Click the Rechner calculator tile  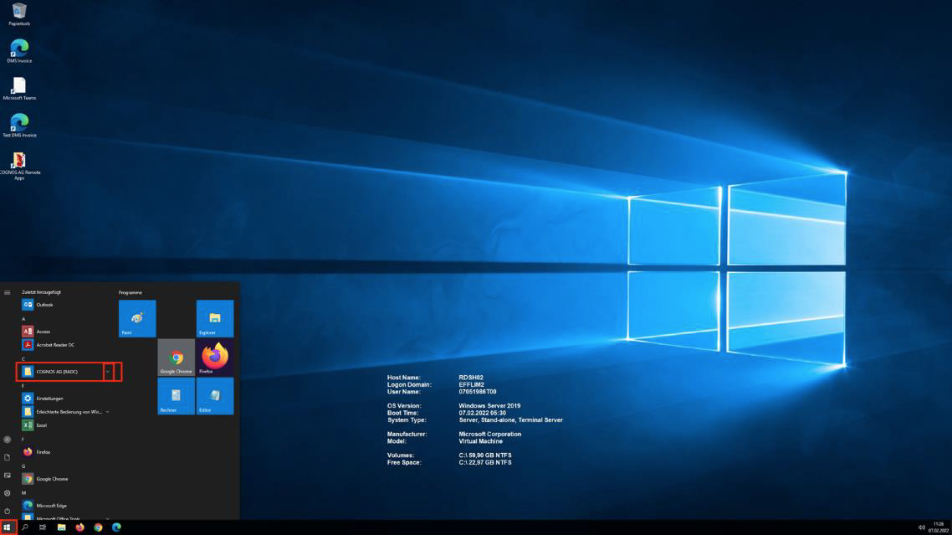176,396
